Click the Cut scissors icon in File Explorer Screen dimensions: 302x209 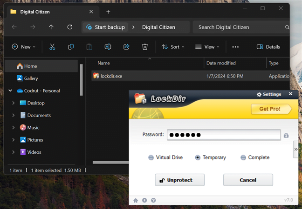[52, 47]
